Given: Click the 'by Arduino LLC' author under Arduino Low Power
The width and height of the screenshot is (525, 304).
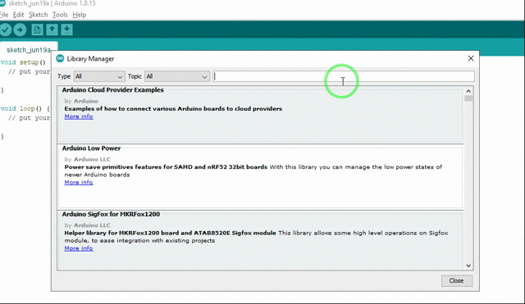Looking at the screenshot, I should pyautogui.click(x=88, y=159).
